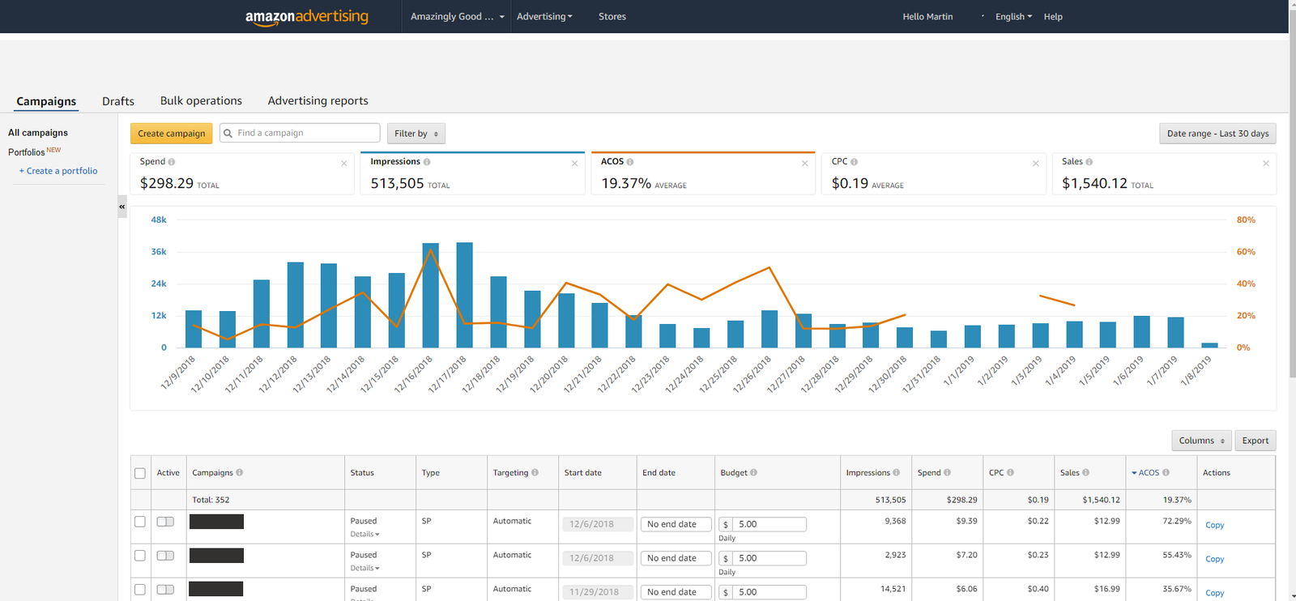Viewport: 1296px width, 601px height.
Task: Click the info icon on CPC metric card
Action: pyautogui.click(x=855, y=162)
